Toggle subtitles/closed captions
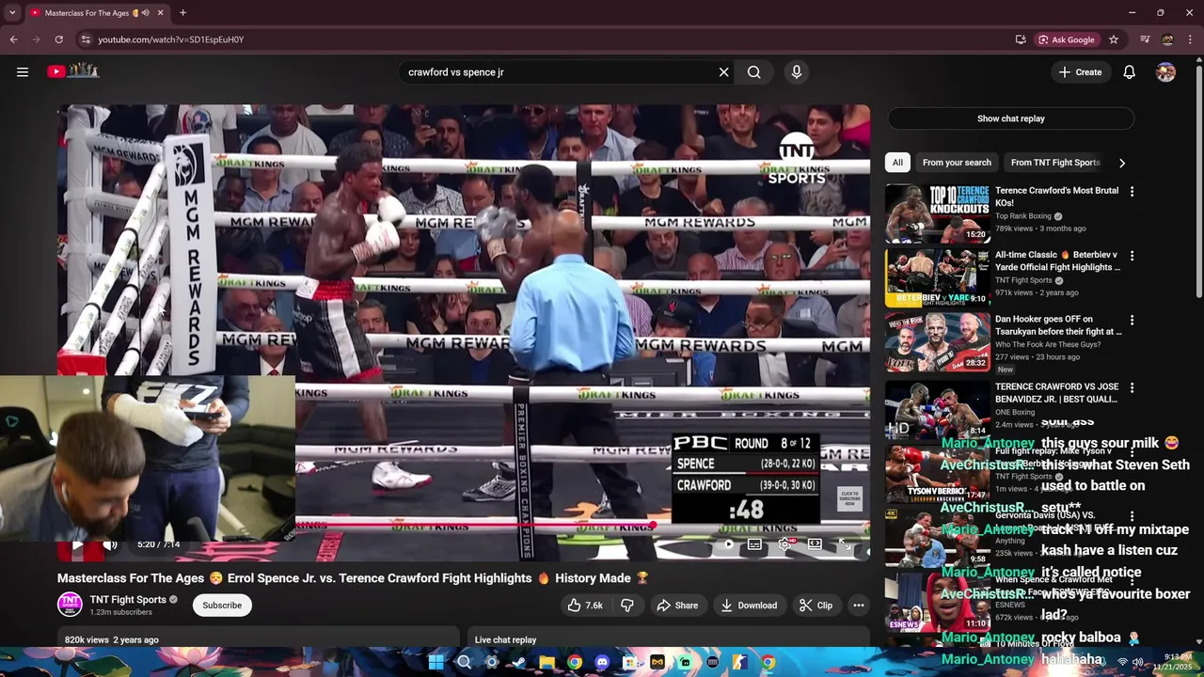This screenshot has width=1204, height=677. coord(754,544)
